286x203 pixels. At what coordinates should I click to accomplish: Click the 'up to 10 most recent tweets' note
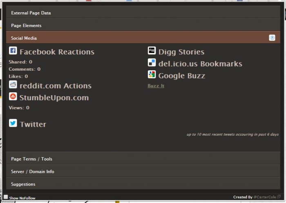pos(232,134)
